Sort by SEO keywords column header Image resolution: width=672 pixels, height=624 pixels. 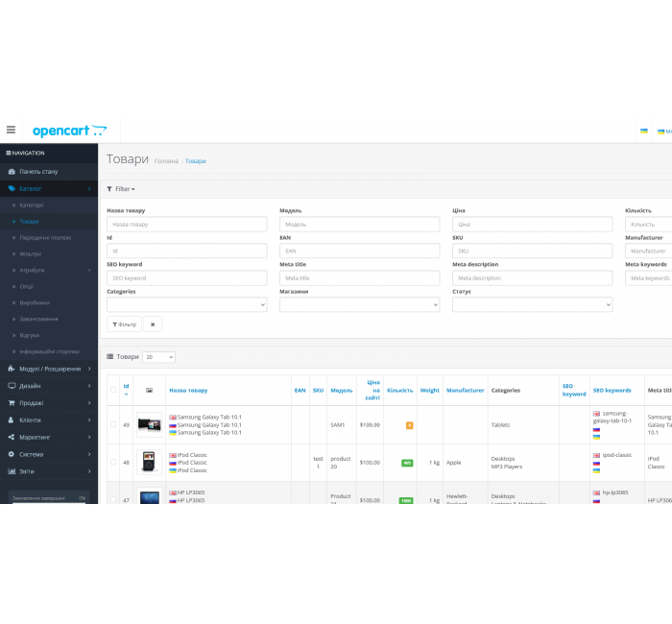(612, 391)
